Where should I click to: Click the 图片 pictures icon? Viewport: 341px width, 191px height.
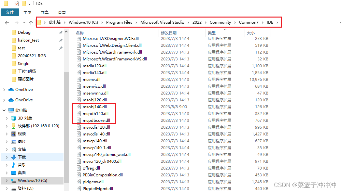pyautogui.click(x=14, y=142)
